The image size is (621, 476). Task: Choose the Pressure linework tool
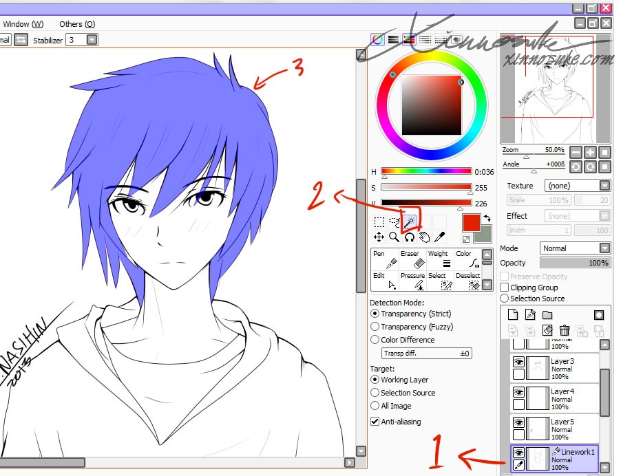click(x=412, y=281)
